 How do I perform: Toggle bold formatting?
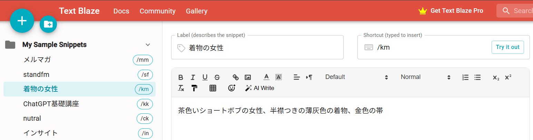click(x=181, y=77)
